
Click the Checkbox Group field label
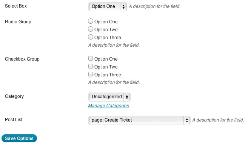pyautogui.click(x=22, y=59)
